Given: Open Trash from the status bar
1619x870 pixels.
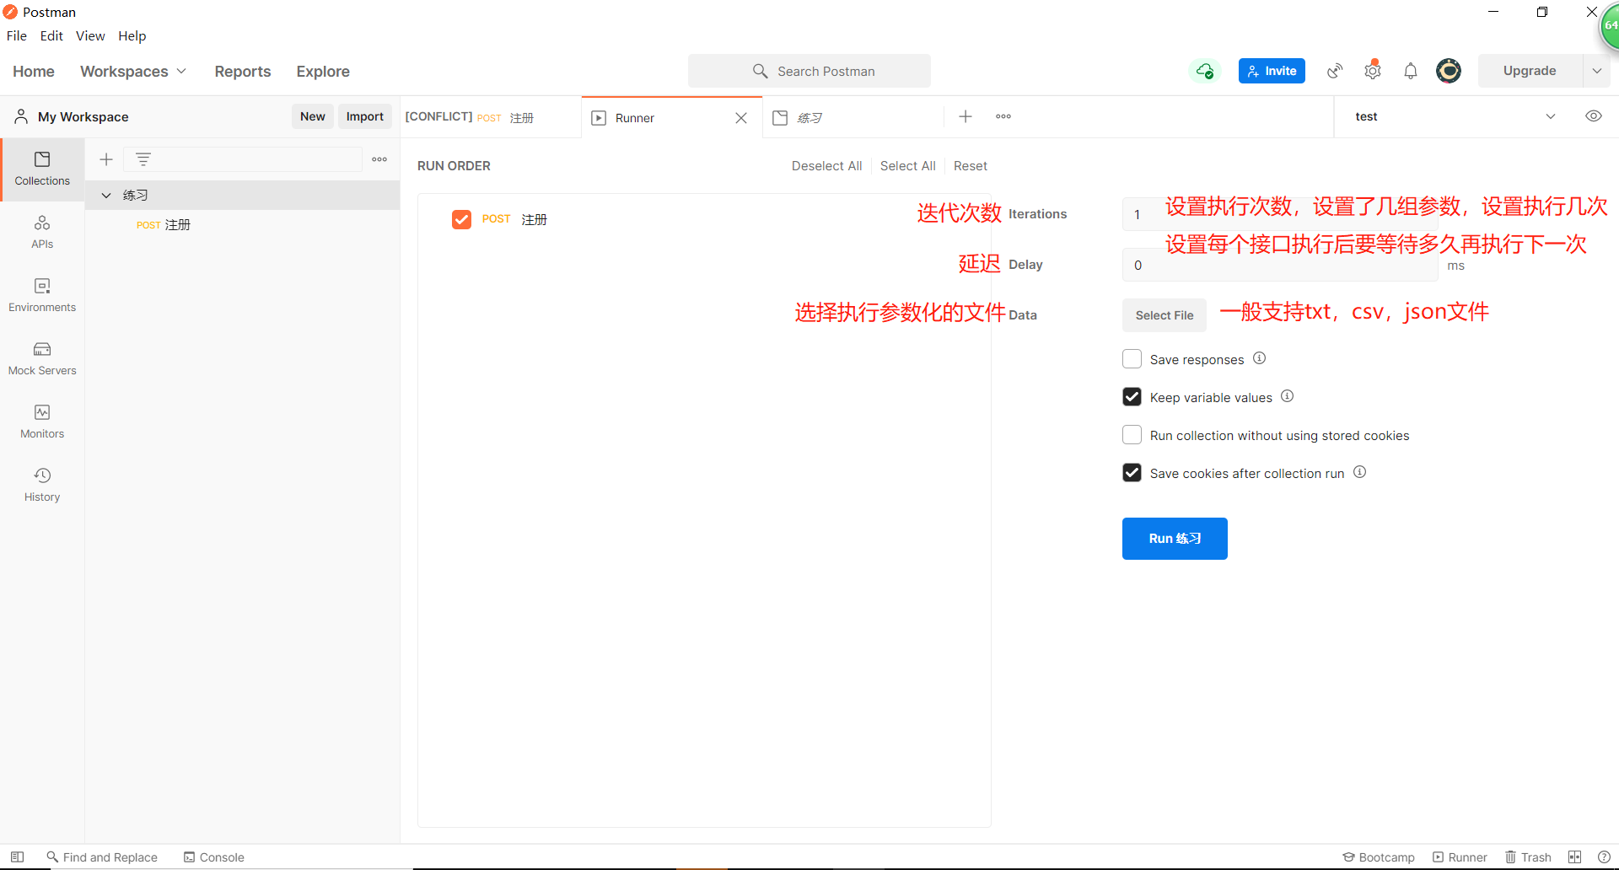Looking at the screenshot, I should click(x=1528, y=857).
